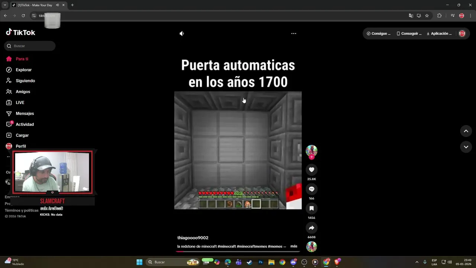Open the Windows Start menu
The image size is (476, 268).
139,262
